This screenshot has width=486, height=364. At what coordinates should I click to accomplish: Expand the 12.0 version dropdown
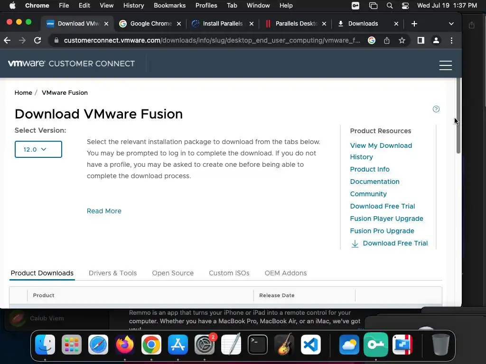(38, 149)
